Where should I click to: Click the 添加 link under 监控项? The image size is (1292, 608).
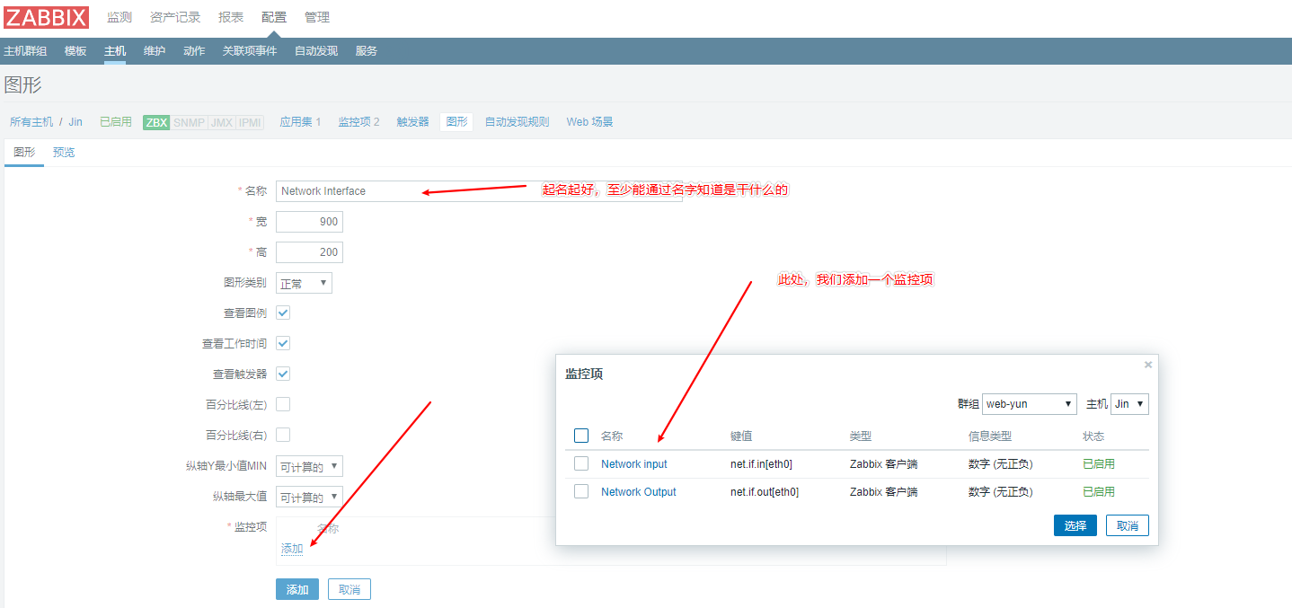tap(292, 549)
